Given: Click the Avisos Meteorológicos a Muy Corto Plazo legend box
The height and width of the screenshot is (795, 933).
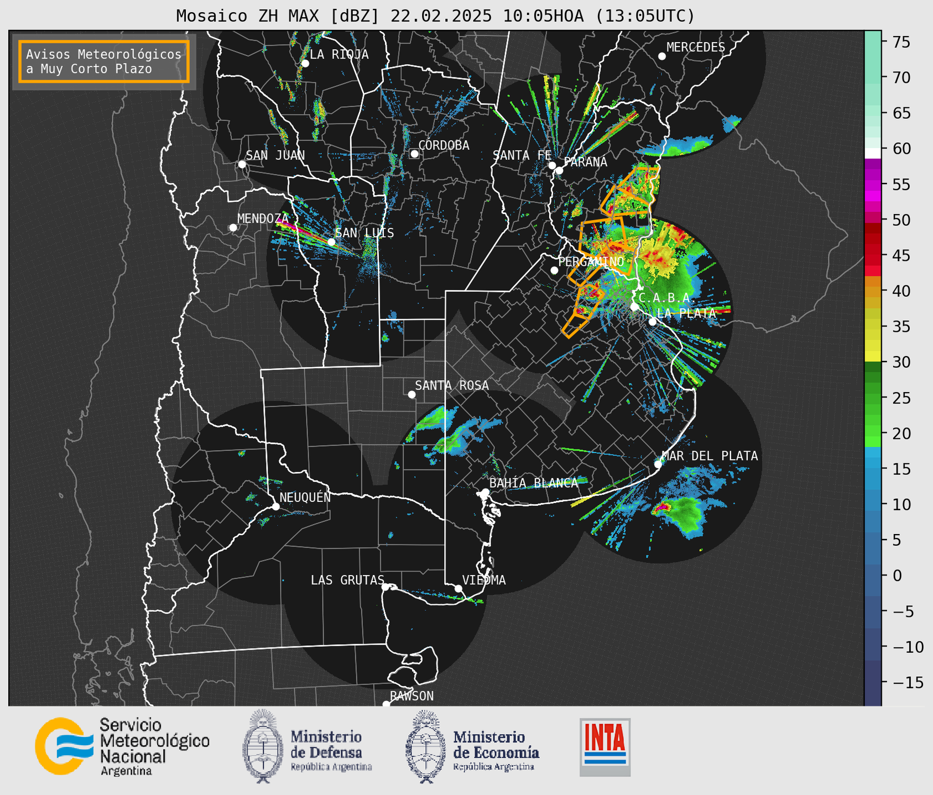Looking at the screenshot, I should pos(104,61).
